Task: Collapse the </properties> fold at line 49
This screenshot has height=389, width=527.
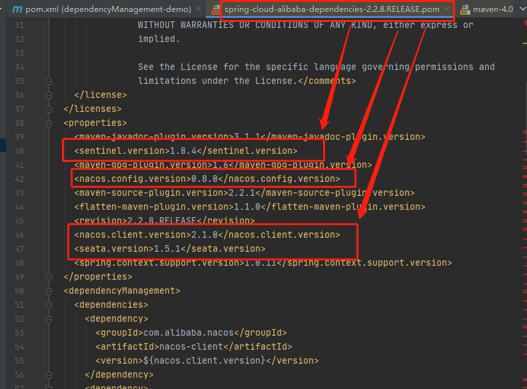Action: [x=49, y=277]
